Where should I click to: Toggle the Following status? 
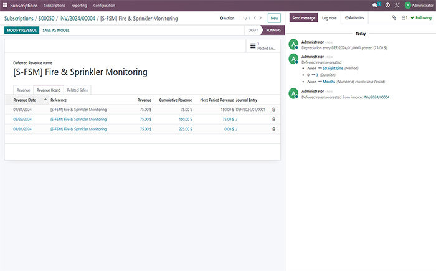coord(421,18)
